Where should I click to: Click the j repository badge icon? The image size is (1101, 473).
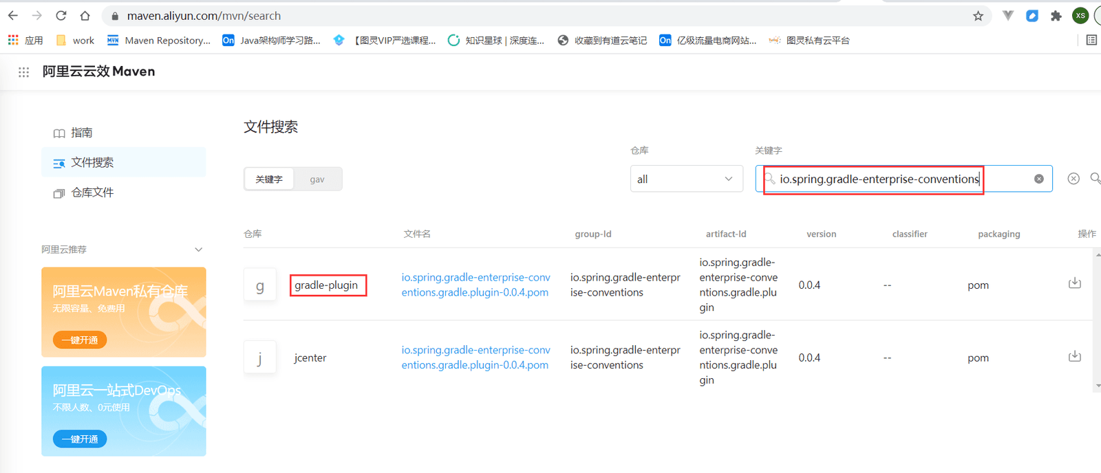click(x=260, y=357)
